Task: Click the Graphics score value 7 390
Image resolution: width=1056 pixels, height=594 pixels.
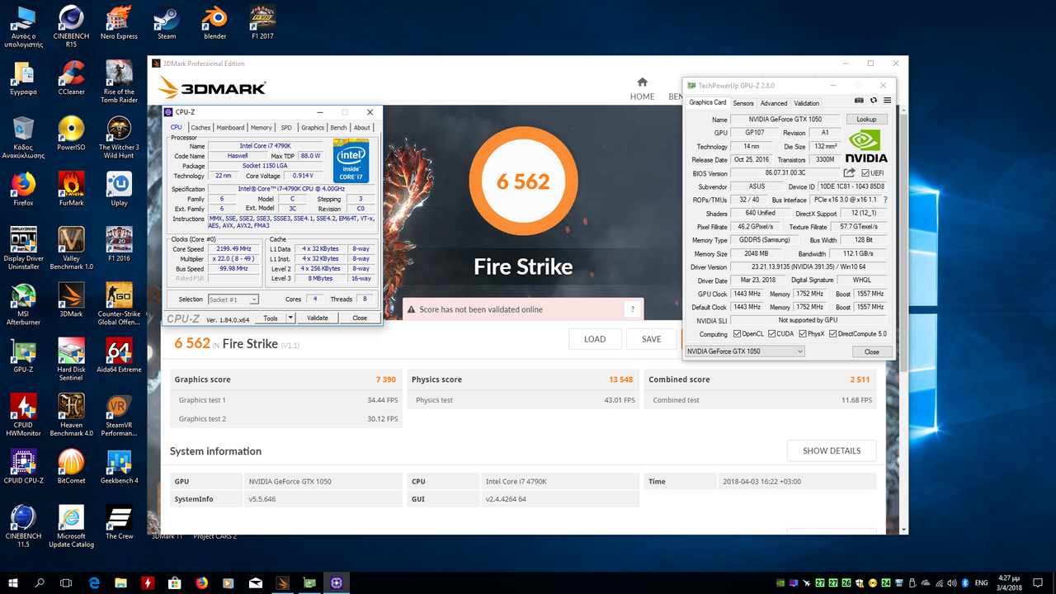Action: [x=386, y=379]
